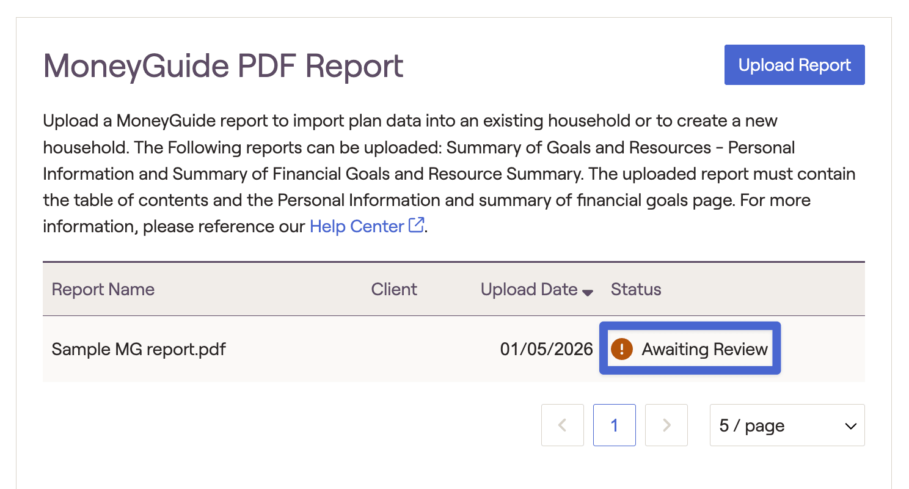Click the Upload Report button
Image resolution: width=909 pixels, height=489 pixels.
click(x=794, y=65)
